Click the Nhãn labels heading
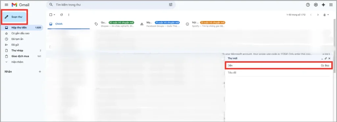Screen dimensions: 337x122 pos(8,72)
